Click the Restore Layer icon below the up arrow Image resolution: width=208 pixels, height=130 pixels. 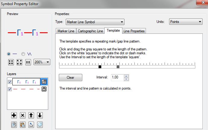(31, 125)
